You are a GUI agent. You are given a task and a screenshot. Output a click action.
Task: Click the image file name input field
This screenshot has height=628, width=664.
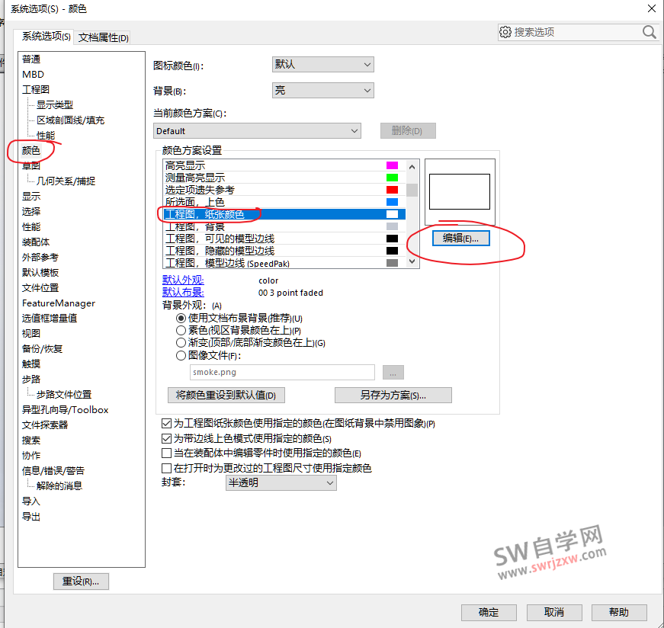point(282,372)
